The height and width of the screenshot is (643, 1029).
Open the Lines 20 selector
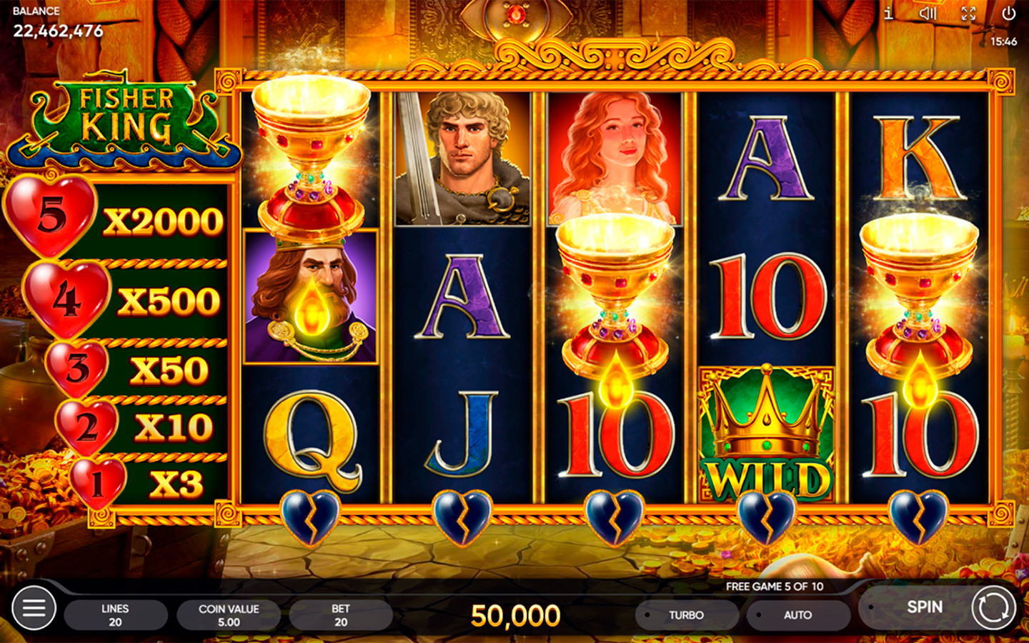pyautogui.click(x=116, y=615)
